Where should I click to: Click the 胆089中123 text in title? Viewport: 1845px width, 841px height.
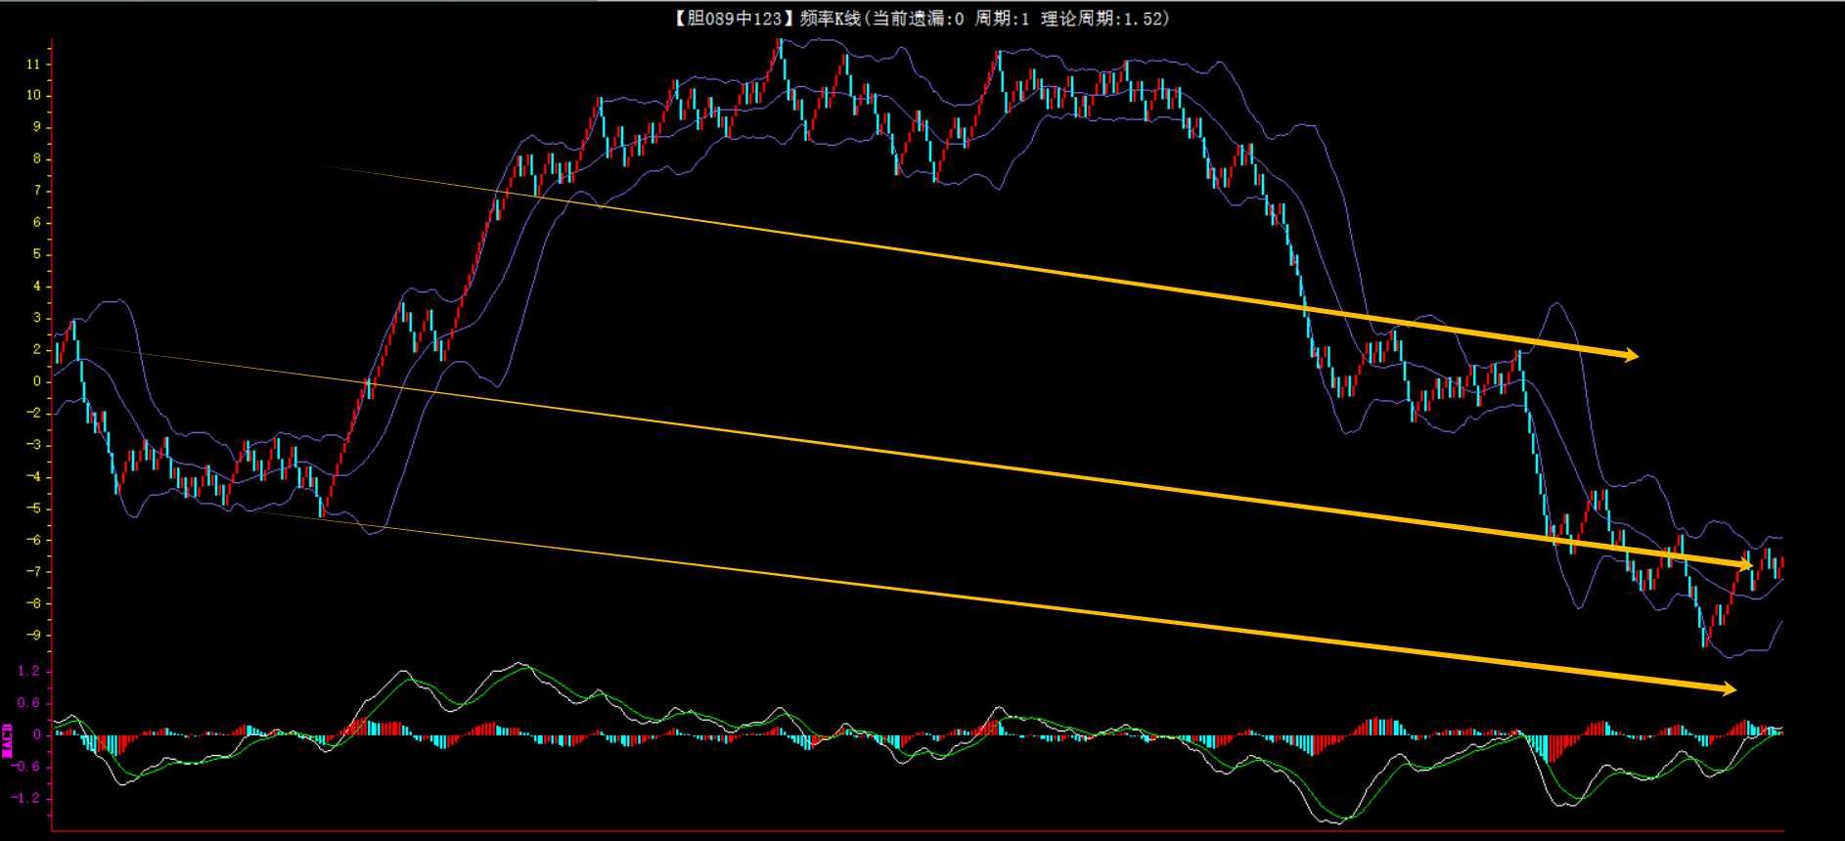pyautogui.click(x=734, y=19)
